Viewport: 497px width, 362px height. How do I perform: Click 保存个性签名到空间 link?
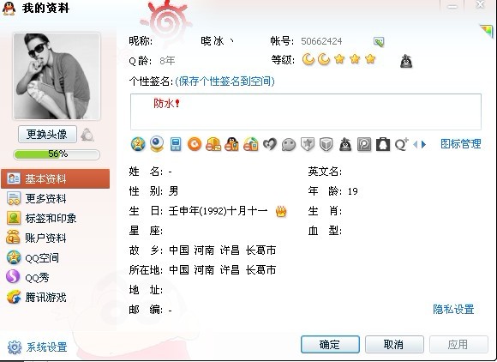(225, 81)
